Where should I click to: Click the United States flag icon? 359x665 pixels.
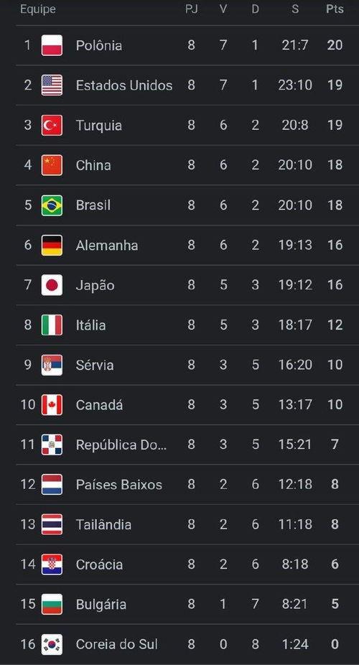click(52, 85)
